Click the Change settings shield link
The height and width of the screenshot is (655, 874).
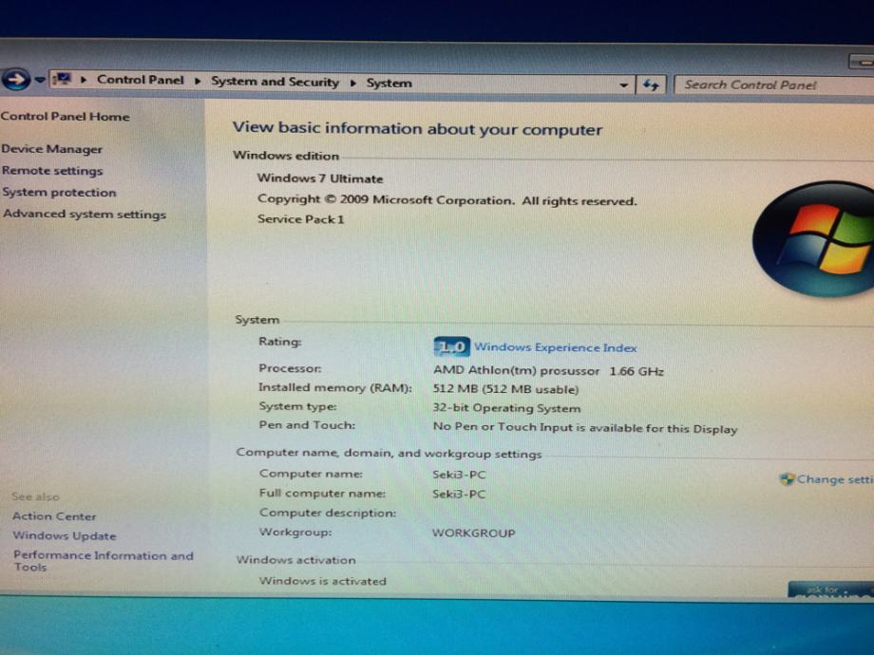[x=826, y=479]
